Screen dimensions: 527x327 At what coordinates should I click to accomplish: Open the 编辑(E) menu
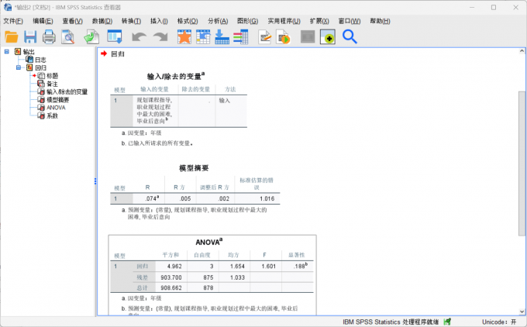43,21
